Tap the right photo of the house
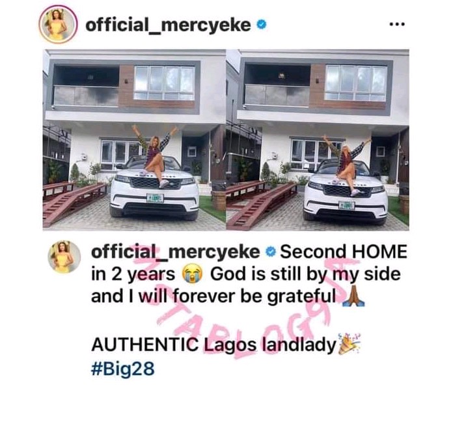Screen dimensions: 466x433 click(318, 140)
